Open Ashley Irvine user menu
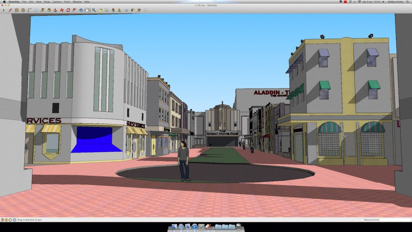Viewport: 412px width, 232px height. click(x=395, y=2)
